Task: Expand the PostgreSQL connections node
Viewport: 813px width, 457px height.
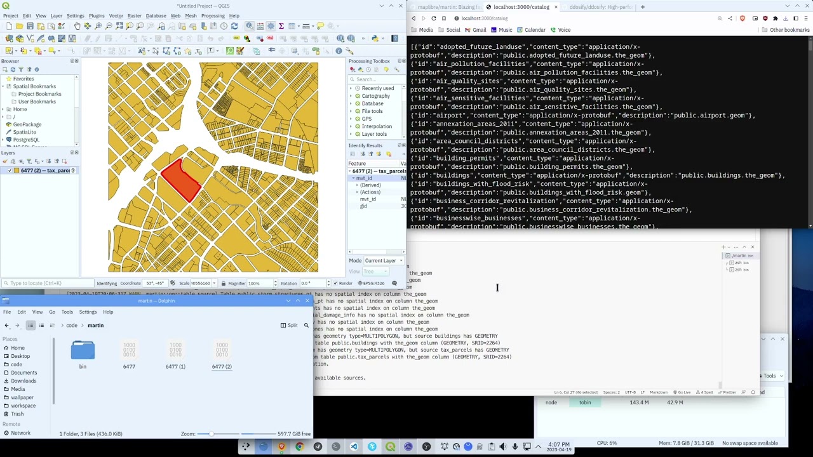Action: point(3,140)
